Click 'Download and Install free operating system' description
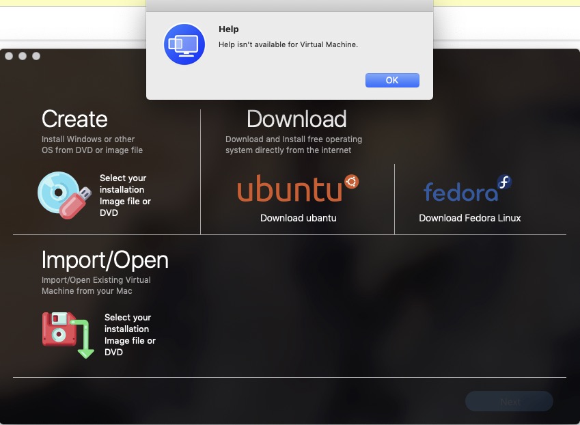 click(294, 145)
